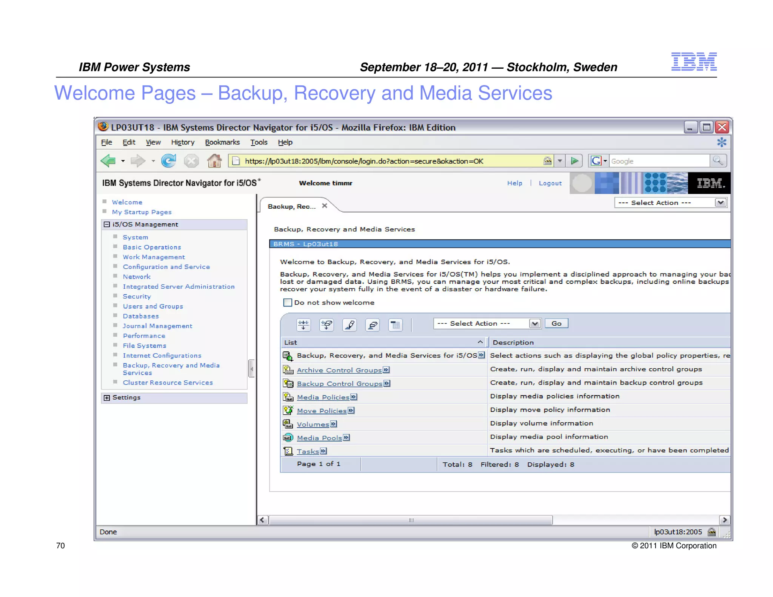773x597 pixels.
Task: Open Cluster Resource Services in sidebar
Action: [x=168, y=383]
